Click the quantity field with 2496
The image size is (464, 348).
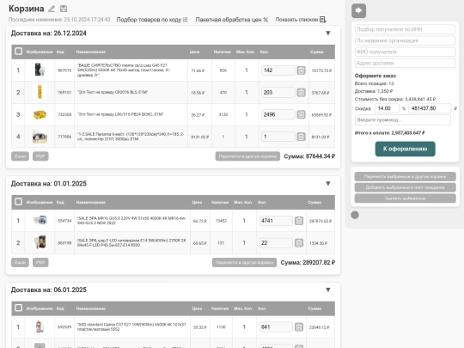(278, 114)
